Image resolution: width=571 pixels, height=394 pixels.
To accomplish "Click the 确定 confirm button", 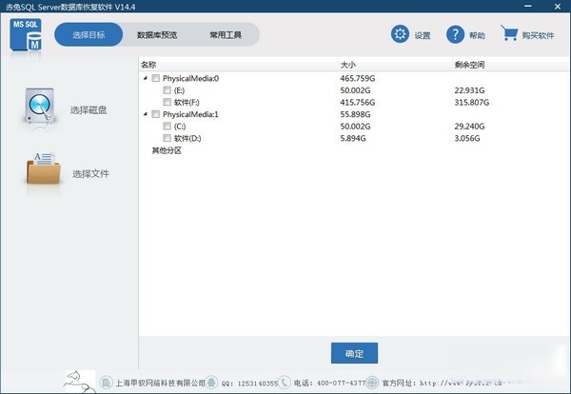I will (354, 353).
